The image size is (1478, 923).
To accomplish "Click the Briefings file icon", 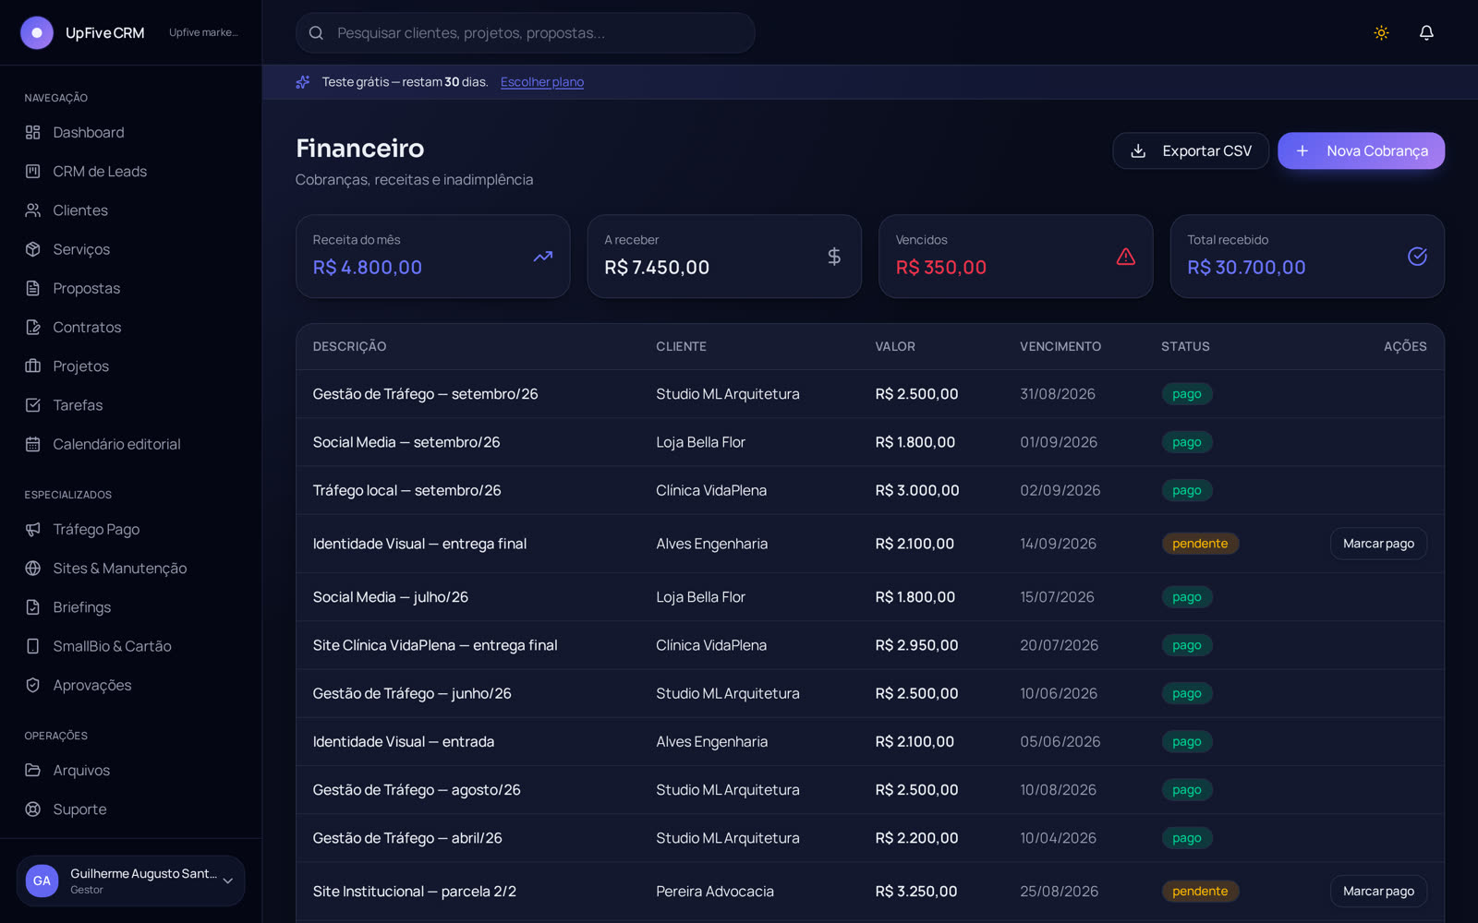I will click(33, 607).
